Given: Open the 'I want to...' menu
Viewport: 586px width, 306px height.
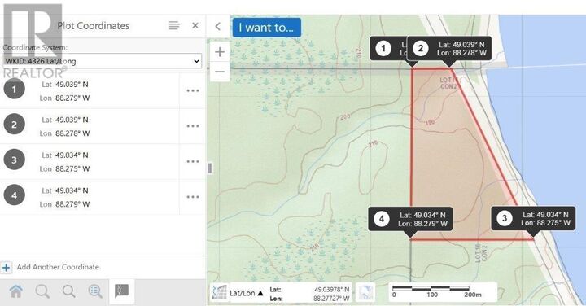Looking at the screenshot, I should [266, 28].
